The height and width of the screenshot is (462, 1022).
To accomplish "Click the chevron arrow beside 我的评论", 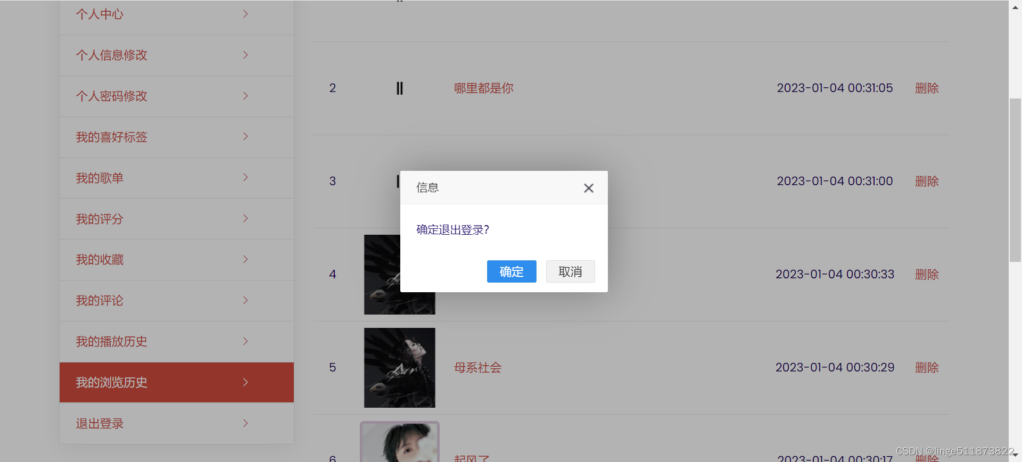I will click(x=245, y=300).
